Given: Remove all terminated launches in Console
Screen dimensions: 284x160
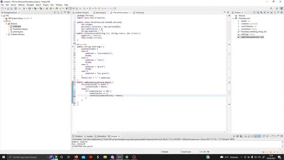Looking at the screenshot, I should 241,136.
